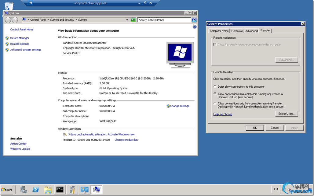
Task: Click the 'Win2008r2-A' Full computer name value
Action: click(x=107, y=111)
